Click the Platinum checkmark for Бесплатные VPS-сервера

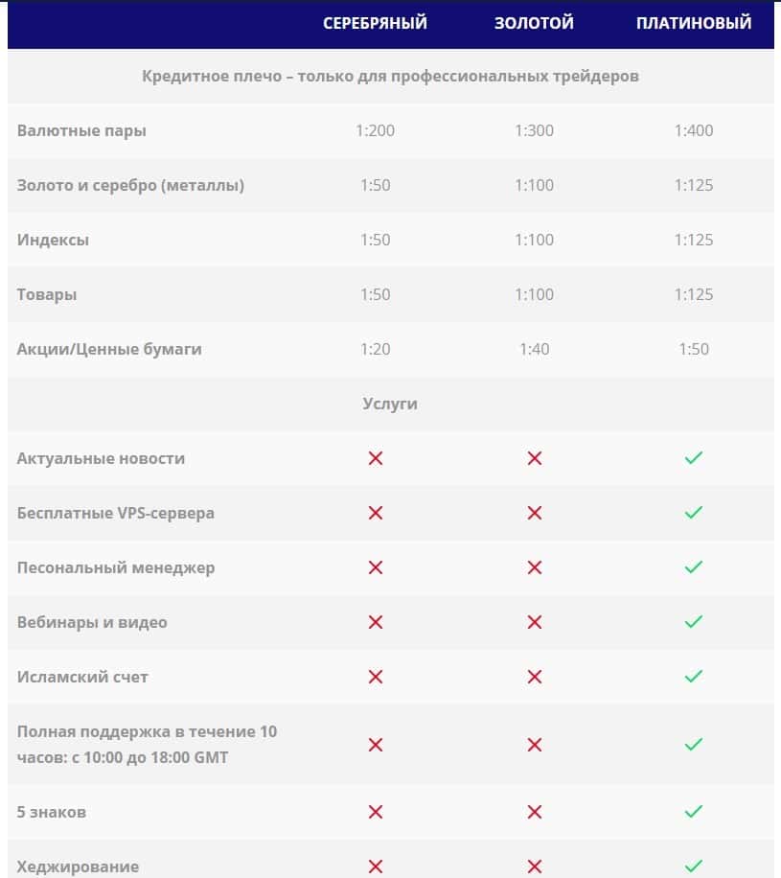694,513
